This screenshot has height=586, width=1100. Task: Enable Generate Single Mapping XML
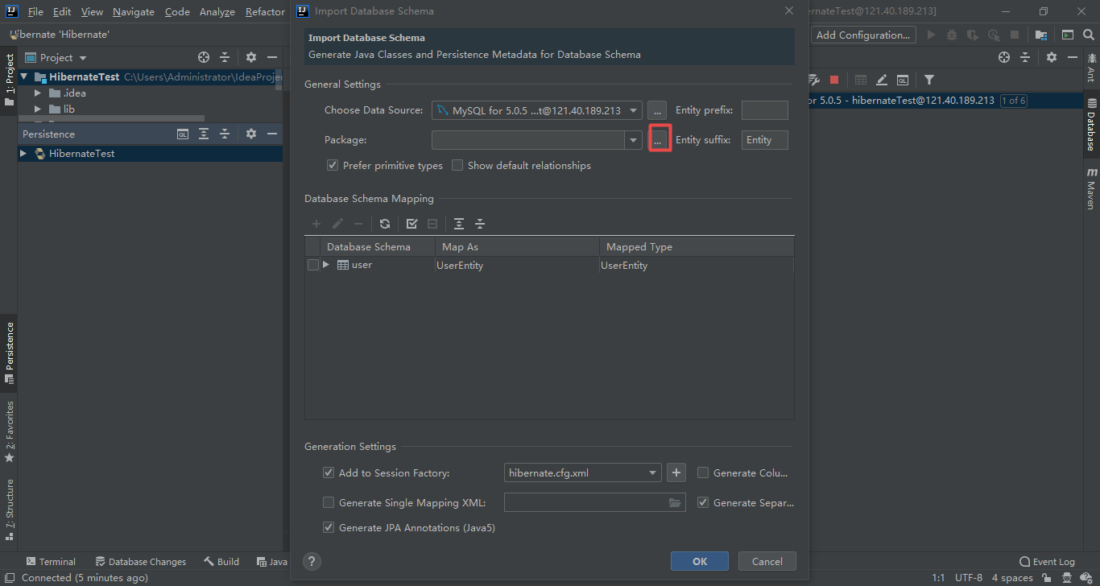point(329,501)
